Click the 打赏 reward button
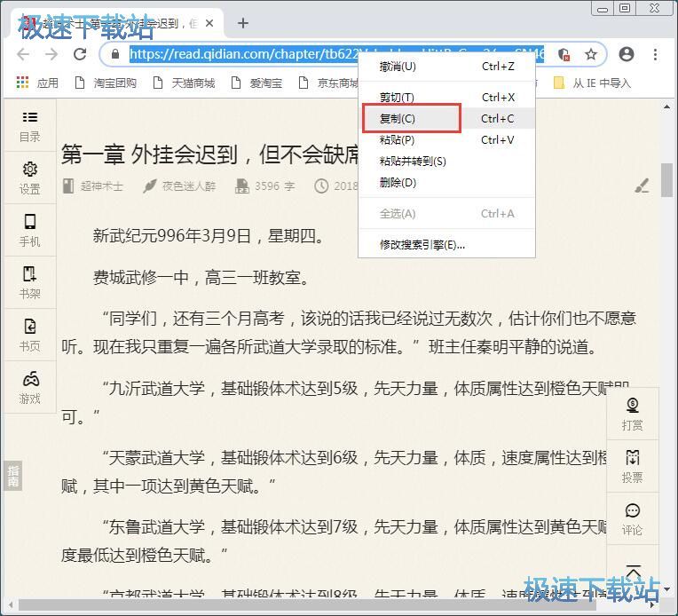The width and height of the screenshot is (678, 616). (x=632, y=414)
